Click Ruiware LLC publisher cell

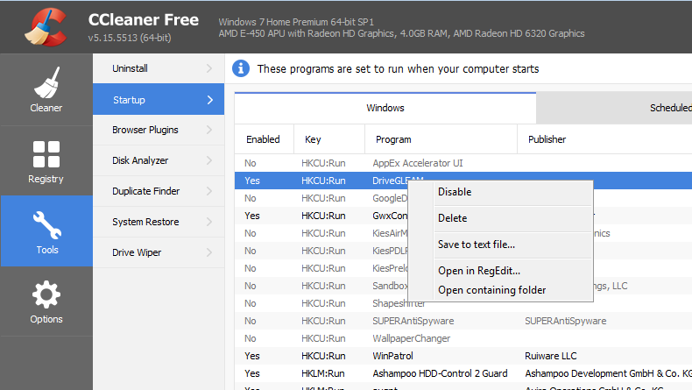(x=551, y=356)
